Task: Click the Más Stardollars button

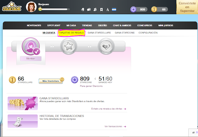Action: [x=51, y=81]
